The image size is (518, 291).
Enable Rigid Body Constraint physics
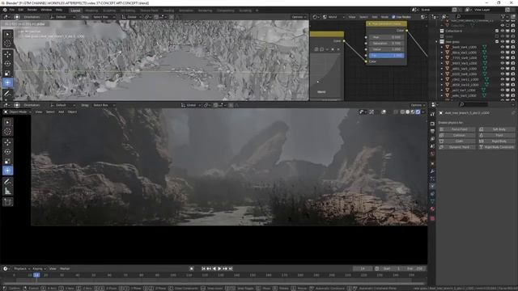[497, 147]
